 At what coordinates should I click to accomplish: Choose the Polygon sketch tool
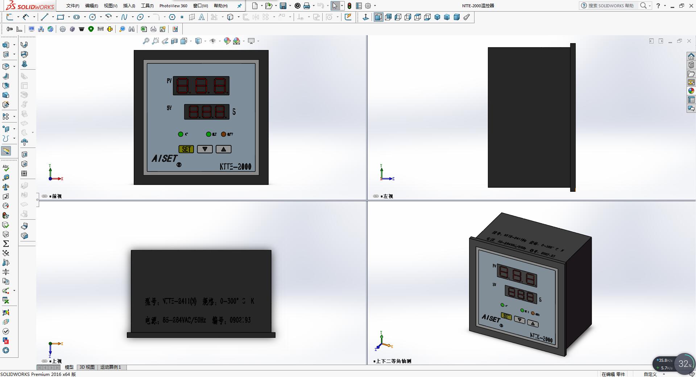pyautogui.click(x=172, y=17)
